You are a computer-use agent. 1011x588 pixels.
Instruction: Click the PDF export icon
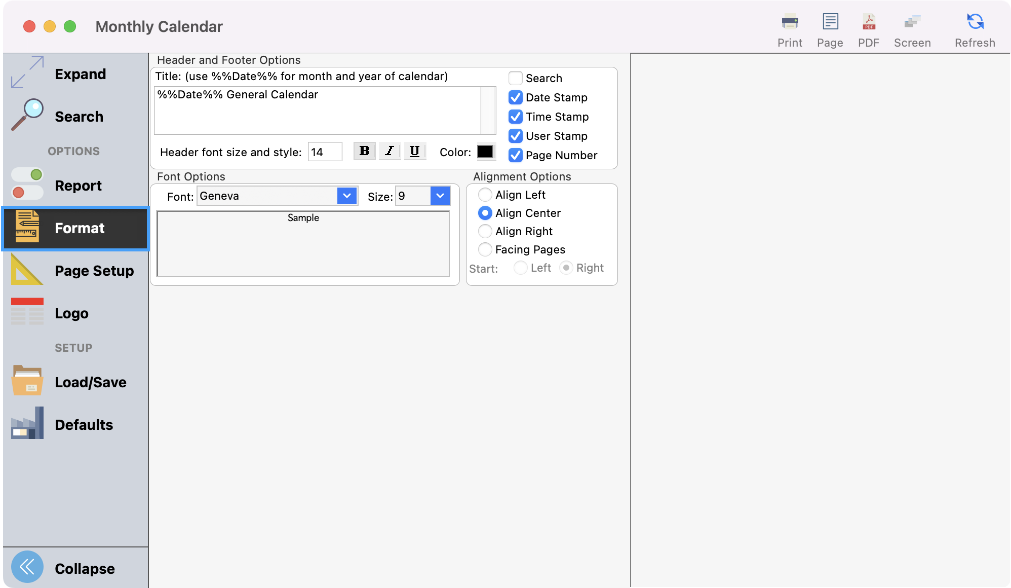(x=869, y=22)
